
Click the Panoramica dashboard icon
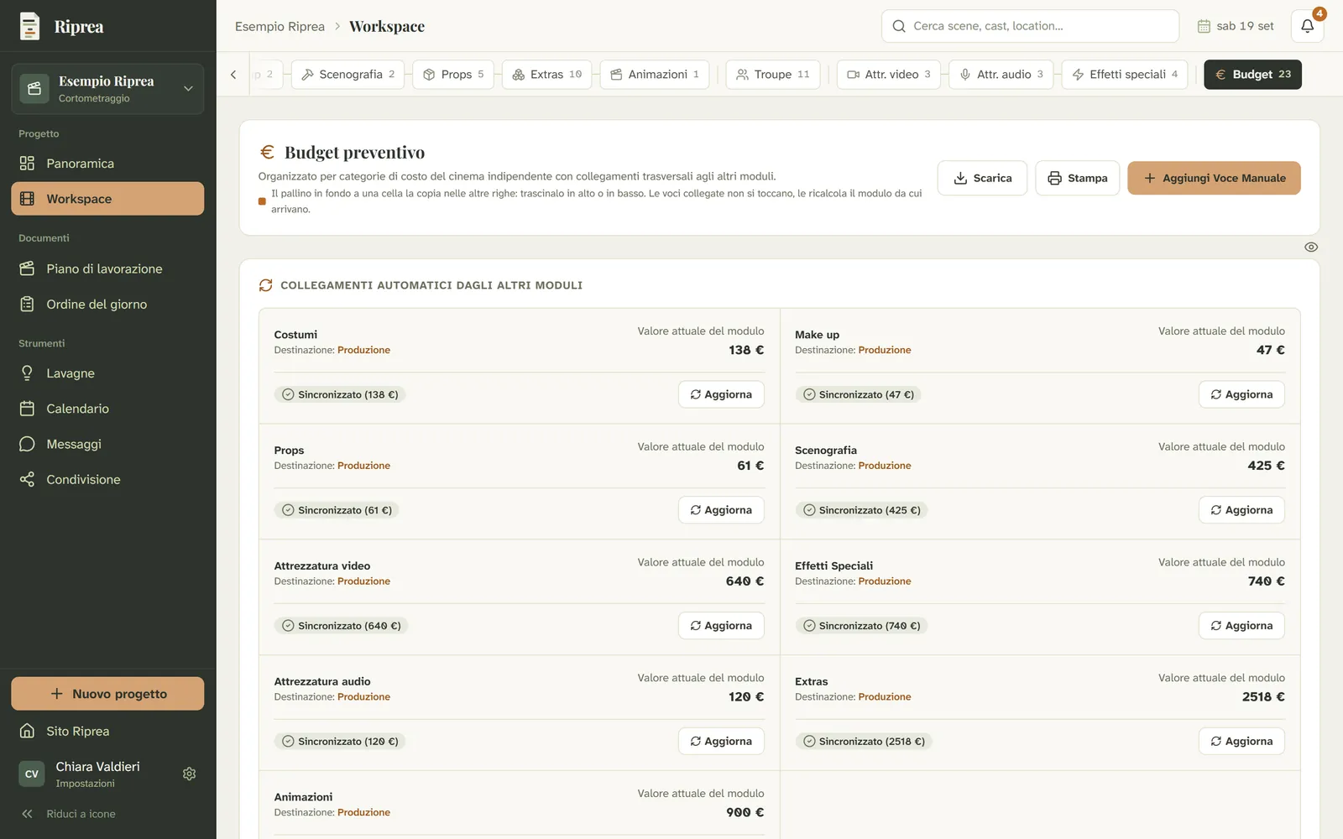[x=27, y=164]
